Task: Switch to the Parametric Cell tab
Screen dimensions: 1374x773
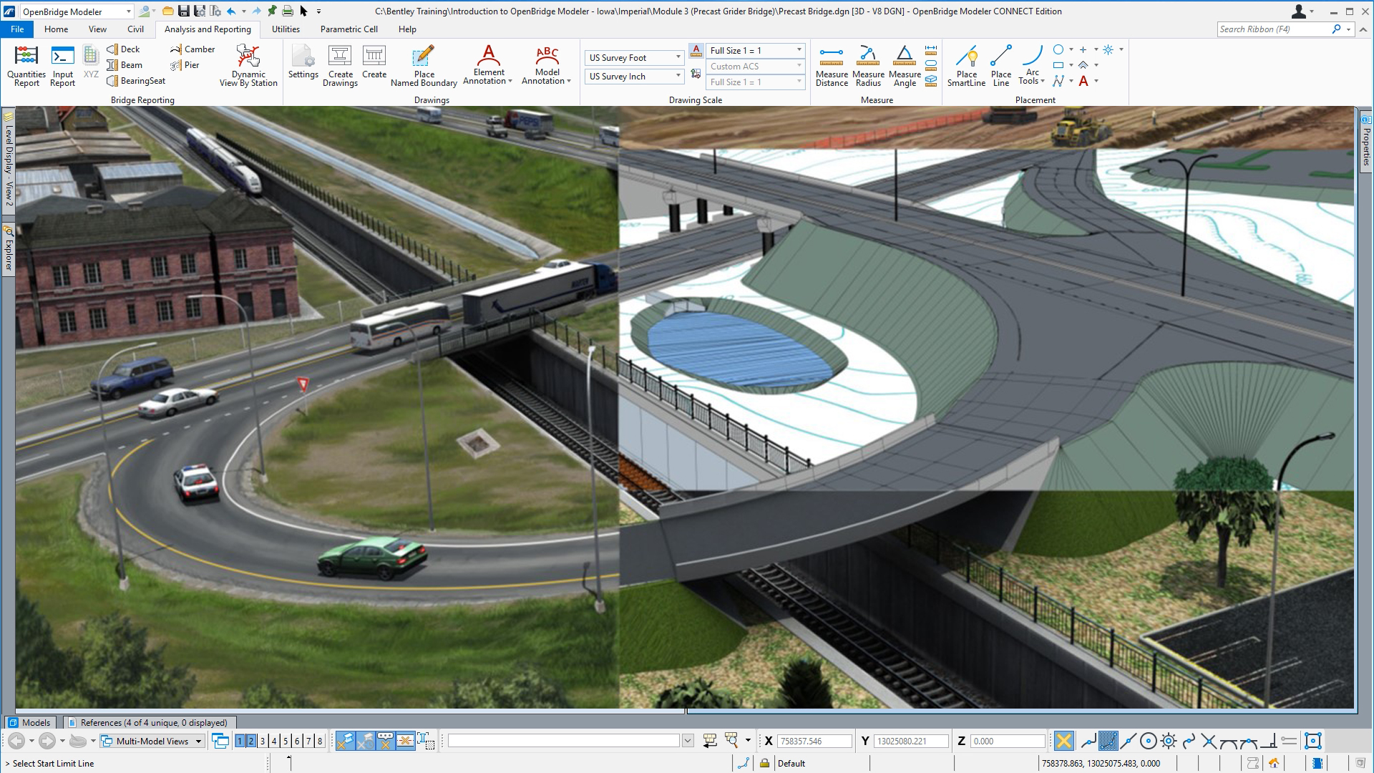Action: tap(349, 29)
